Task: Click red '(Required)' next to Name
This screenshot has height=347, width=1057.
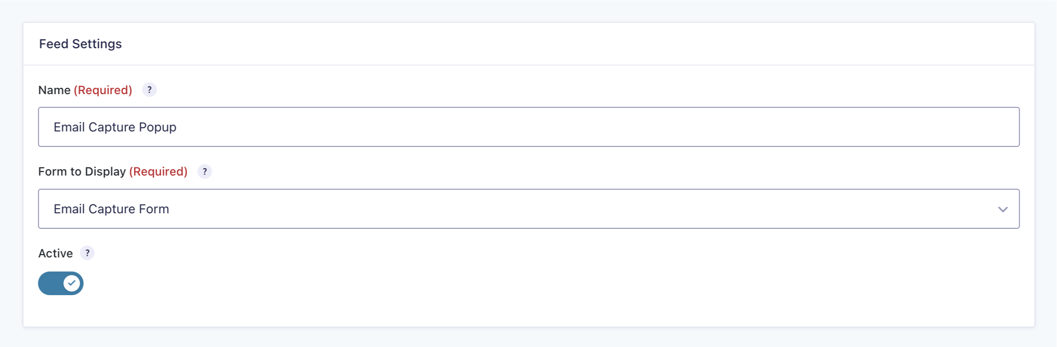Action: coord(103,90)
